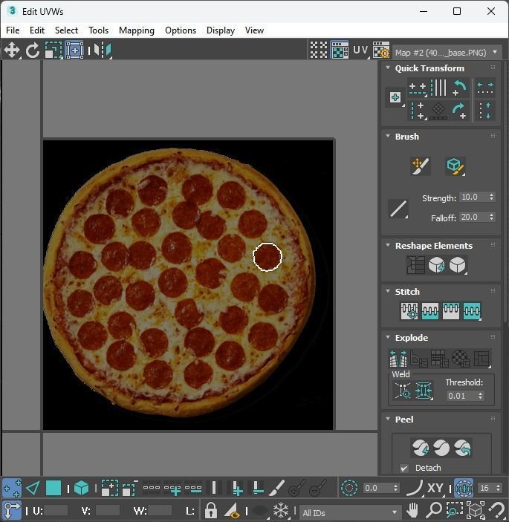Click Stitch Custom teal icon
This screenshot has width=509, height=522.
click(472, 311)
